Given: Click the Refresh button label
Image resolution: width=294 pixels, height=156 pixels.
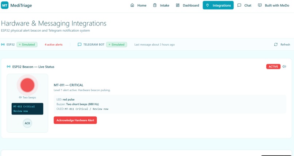Looking at the screenshot, I should pyautogui.click(x=285, y=44).
